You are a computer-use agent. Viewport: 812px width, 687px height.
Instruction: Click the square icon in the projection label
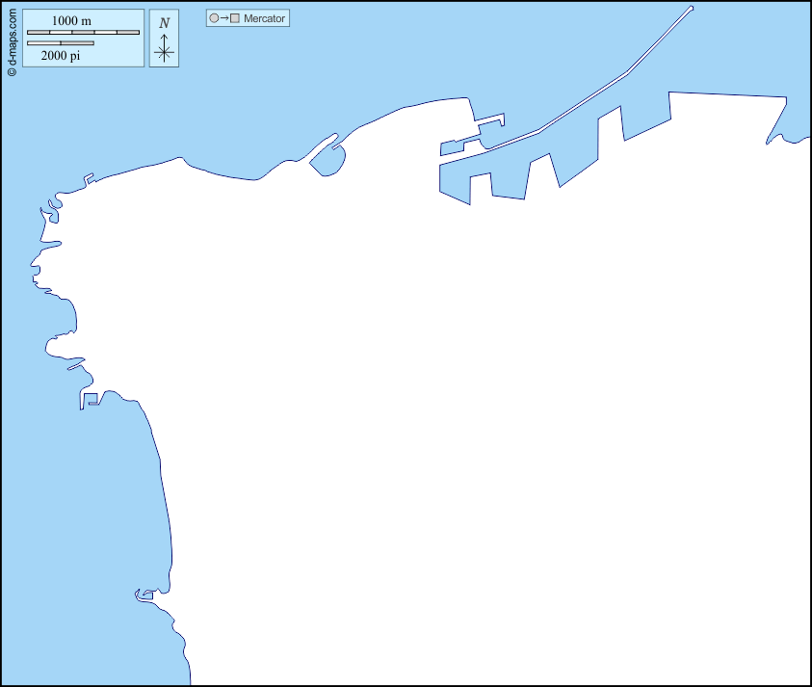point(234,18)
